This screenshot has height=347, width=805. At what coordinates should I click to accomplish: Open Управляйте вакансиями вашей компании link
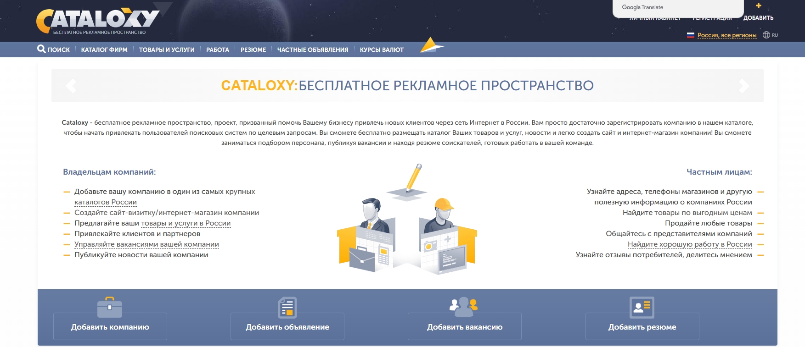146,244
